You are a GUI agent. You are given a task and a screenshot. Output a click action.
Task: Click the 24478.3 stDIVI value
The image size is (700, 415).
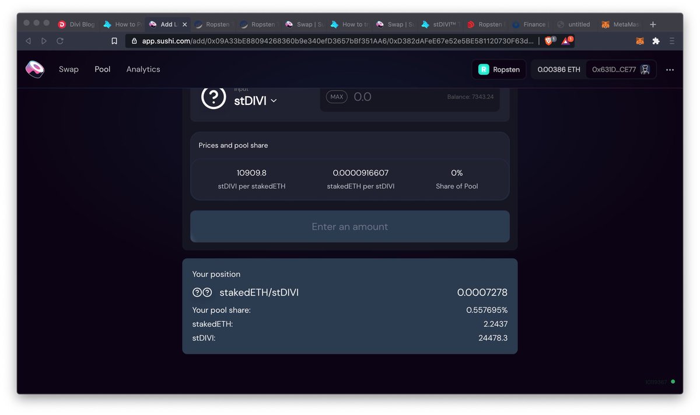click(x=494, y=338)
